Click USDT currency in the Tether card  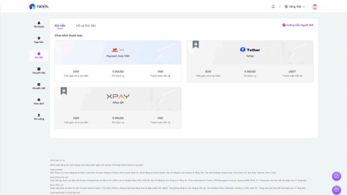pyautogui.click(x=292, y=72)
